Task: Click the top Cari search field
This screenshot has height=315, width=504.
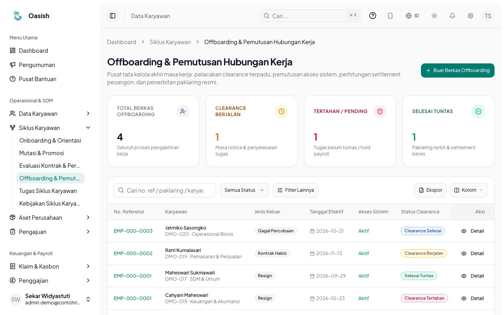Action: (311, 16)
